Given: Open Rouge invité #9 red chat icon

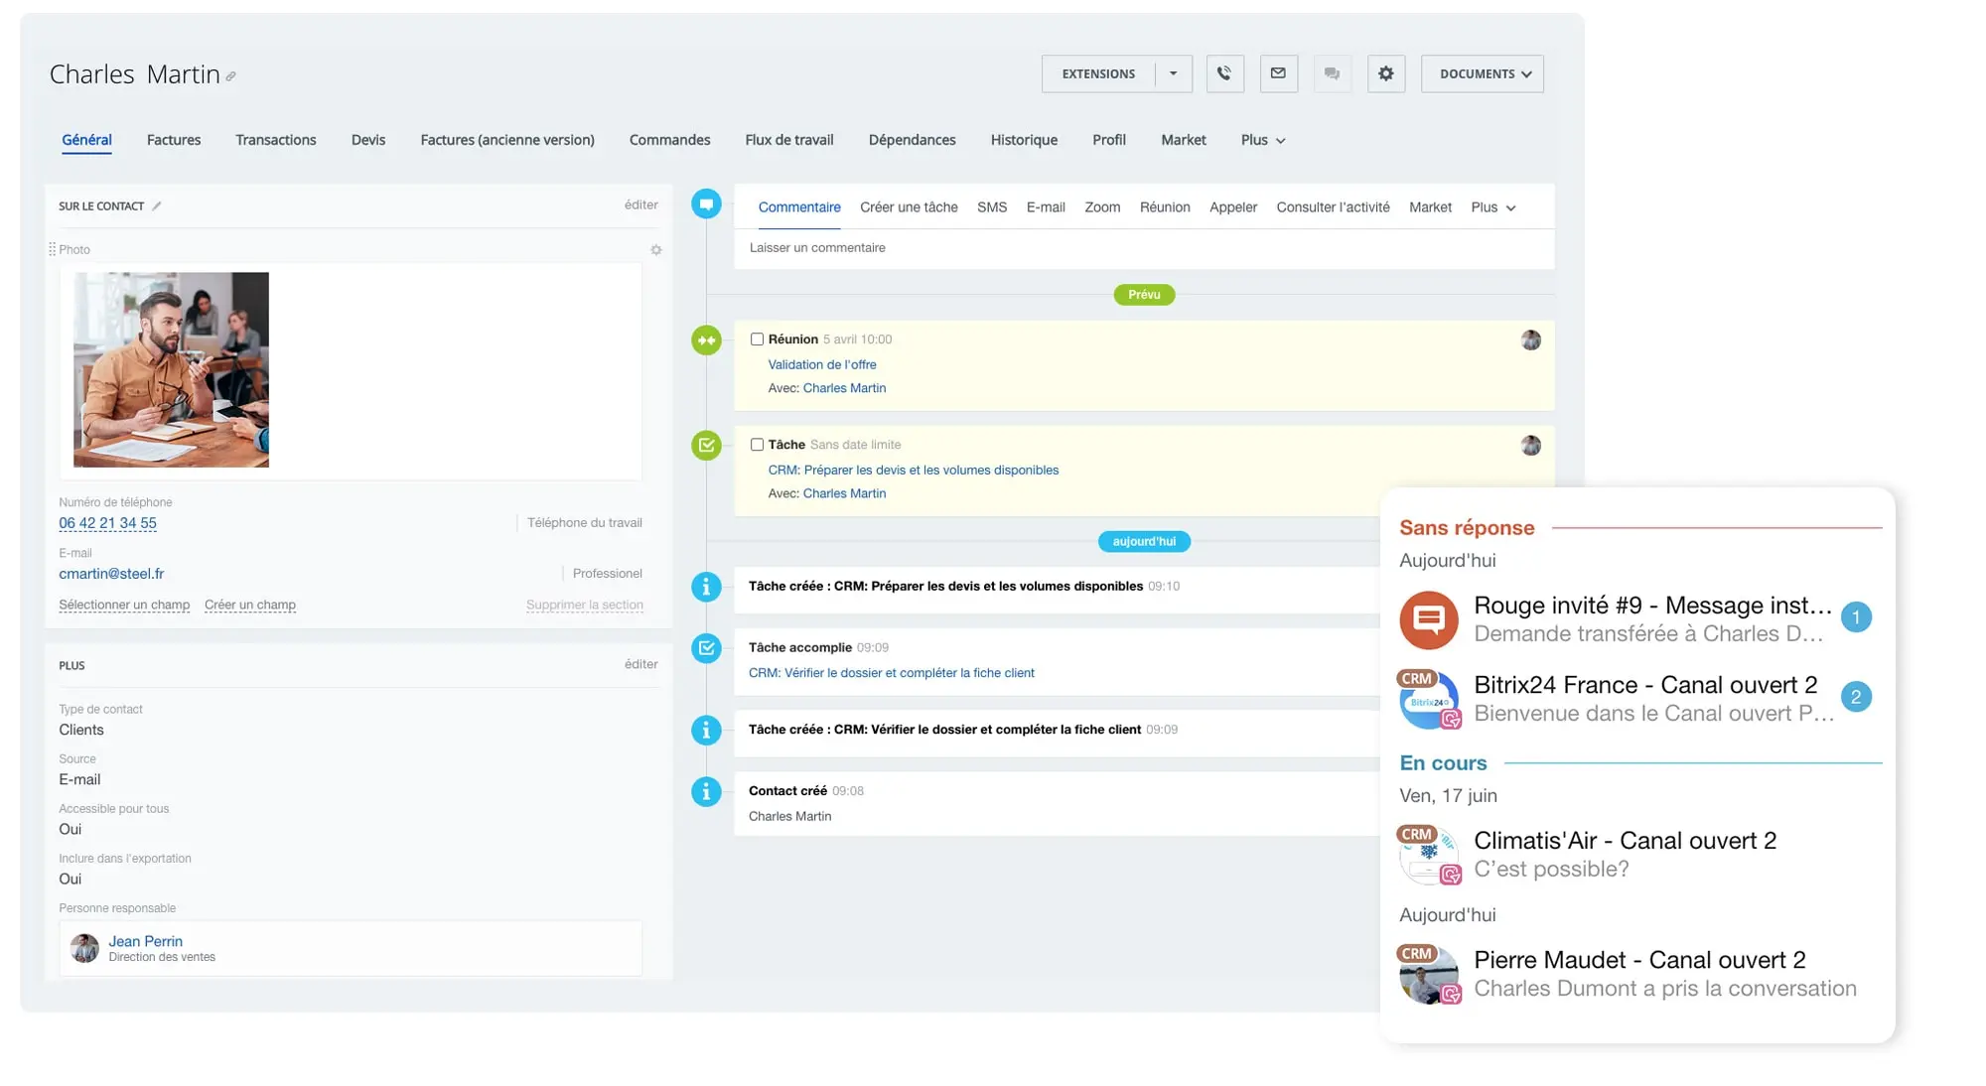Looking at the screenshot, I should pyautogui.click(x=1428, y=619).
